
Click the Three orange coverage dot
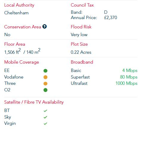coord(45,84)
